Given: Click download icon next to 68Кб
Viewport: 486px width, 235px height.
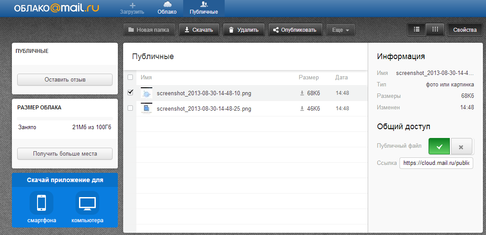Looking at the screenshot, I should click(x=302, y=93).
